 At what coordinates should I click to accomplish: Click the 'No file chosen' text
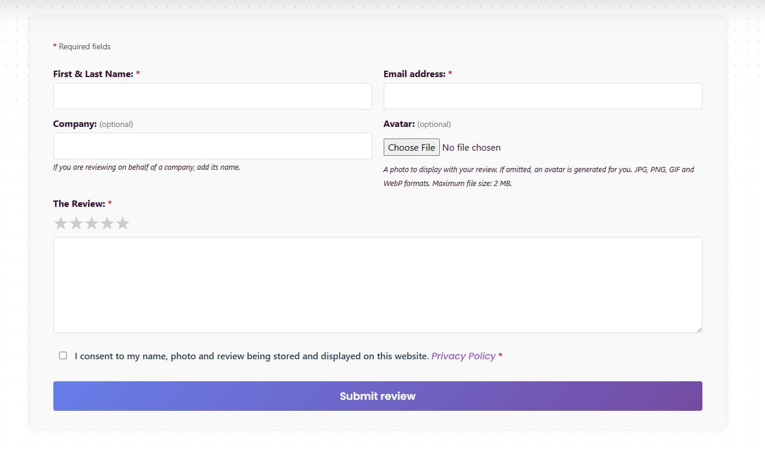point(471,147)
